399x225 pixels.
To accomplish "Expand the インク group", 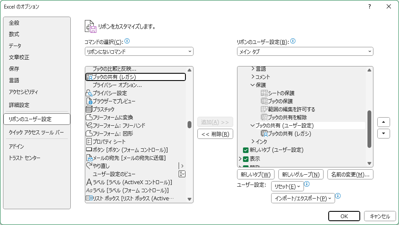I will 252,141.
